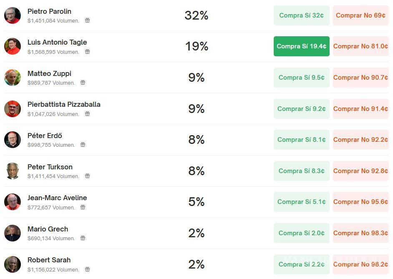Click Luis Antonio Tagle's profile photo
The height and width of the screenshot is (279, 393).
(x=13, y=46)
